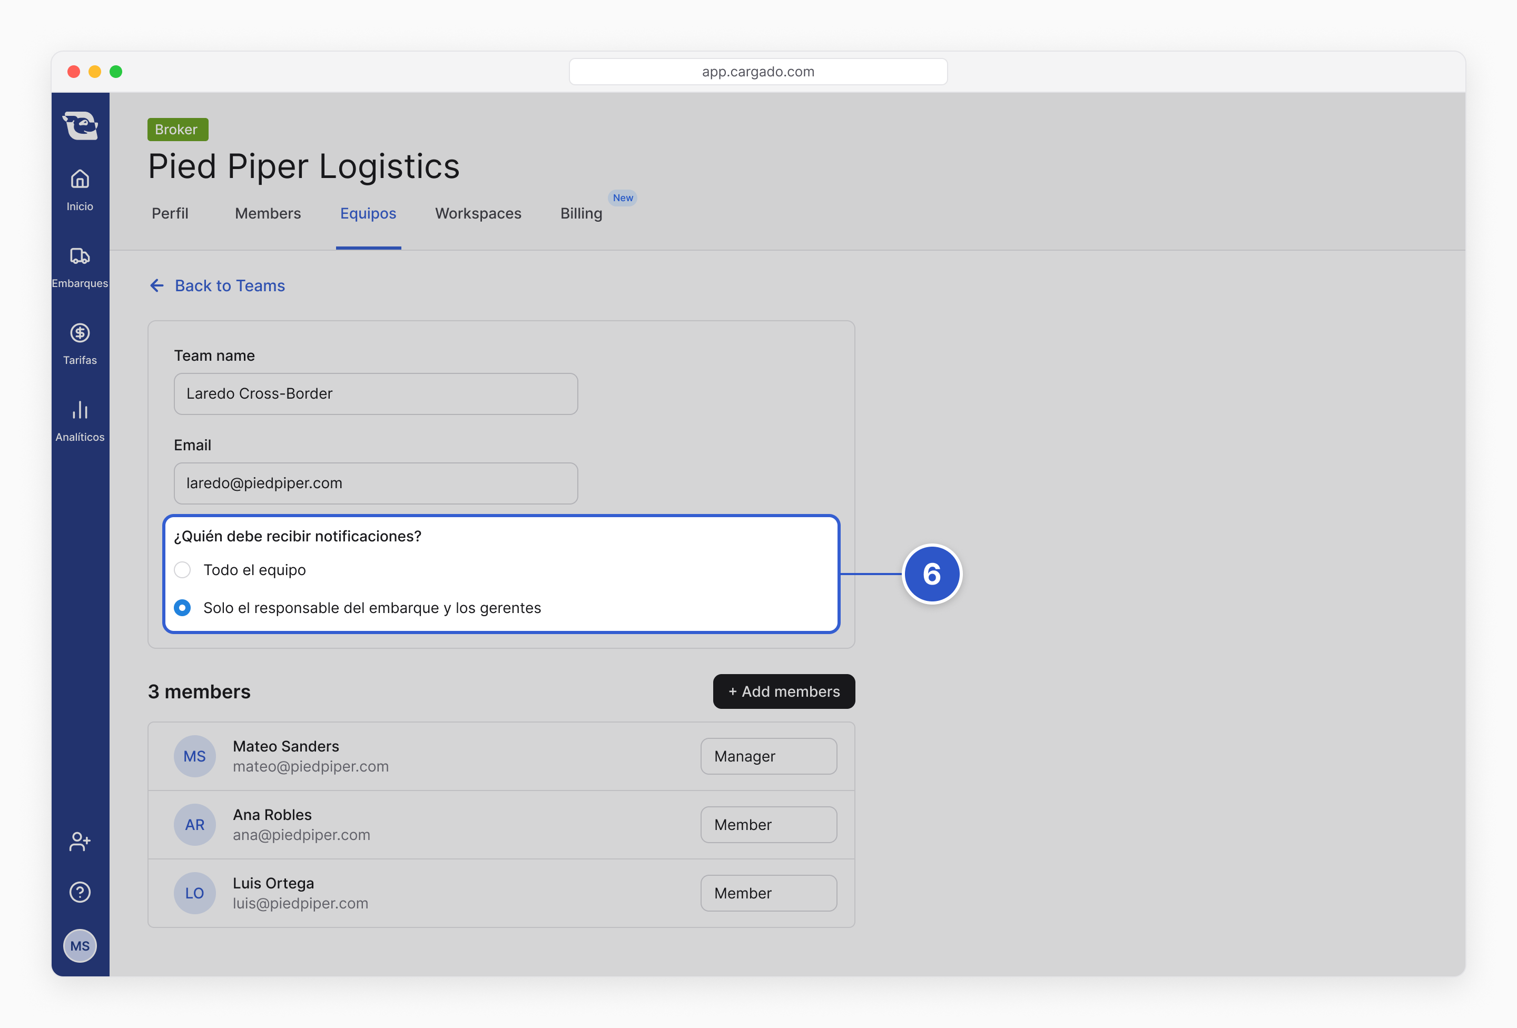The image size is (1517, 1028).
Task: Click the 3 members heading
Action: [x=199, y=691]
